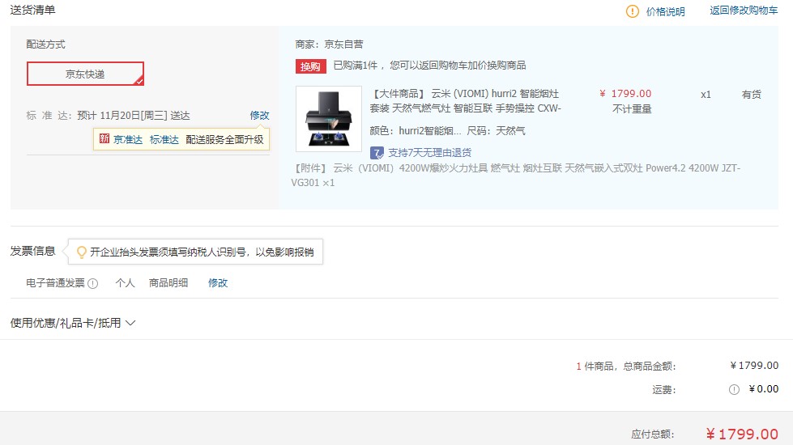The height and width of the screenshot is (445, 793).
Task: Click 商家: 京东自营 seller text
Action: [x=329, y=44]
